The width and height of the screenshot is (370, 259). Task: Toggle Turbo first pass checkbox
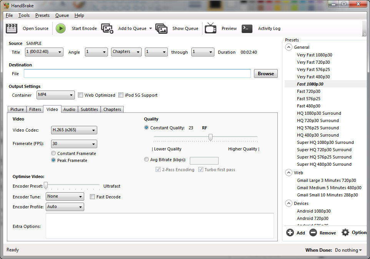(201, 170)
